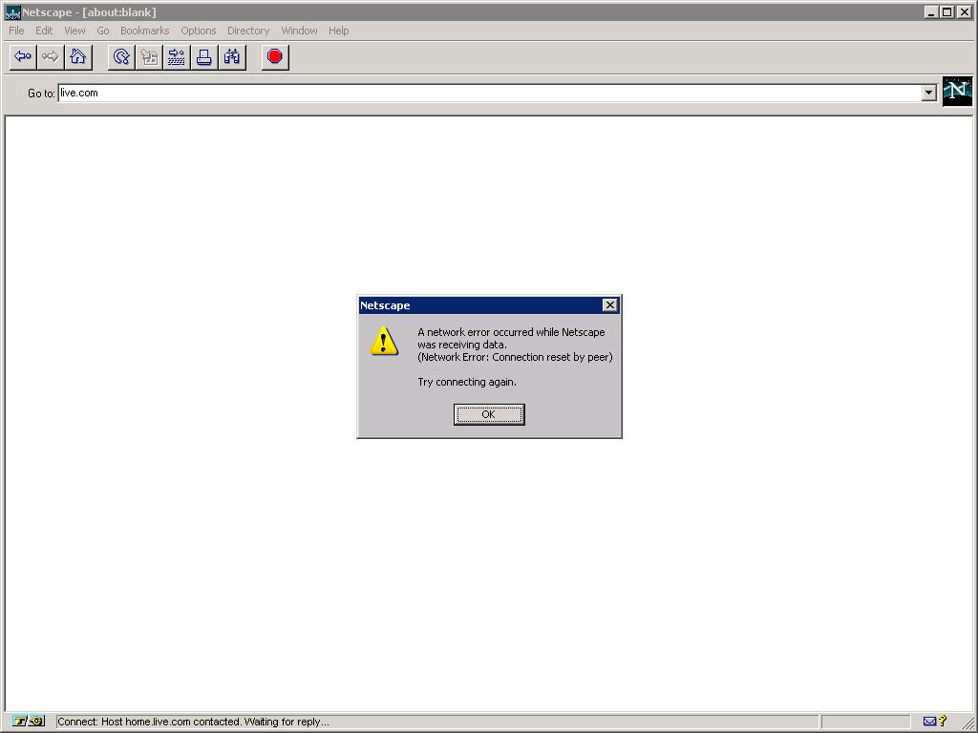Click the 'Connection reset by peer' message text
This screenshot has height=733, width=978.
pyautogui.click(x=515, y=357)
